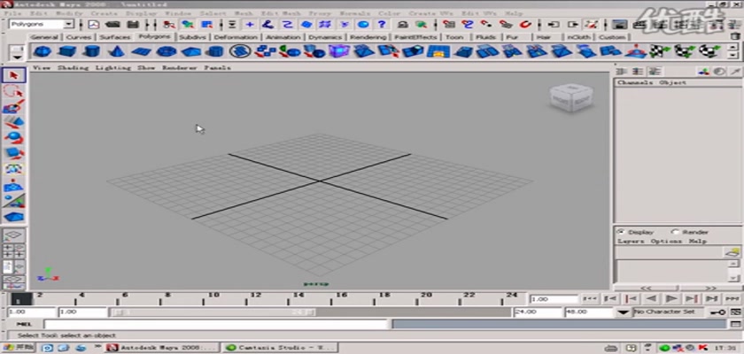Open the viewport Panels menu
This screenshot has height=354, width=744.
click(x=217, y=68)
